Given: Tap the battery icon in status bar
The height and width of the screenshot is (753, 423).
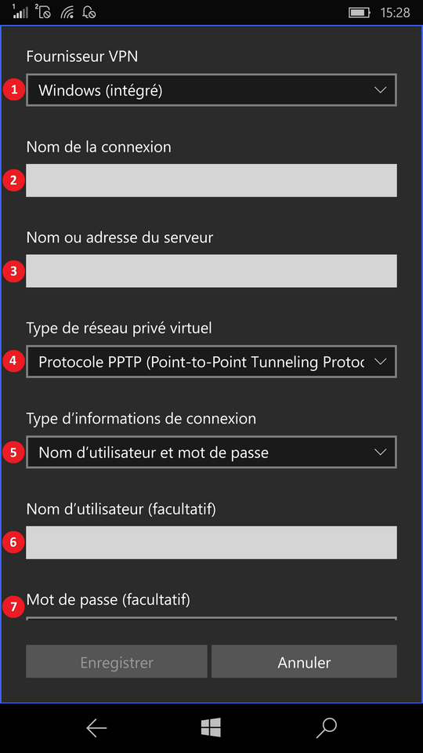Looking at the screenshot, I should pyautogui.click(x=360, y=13).
